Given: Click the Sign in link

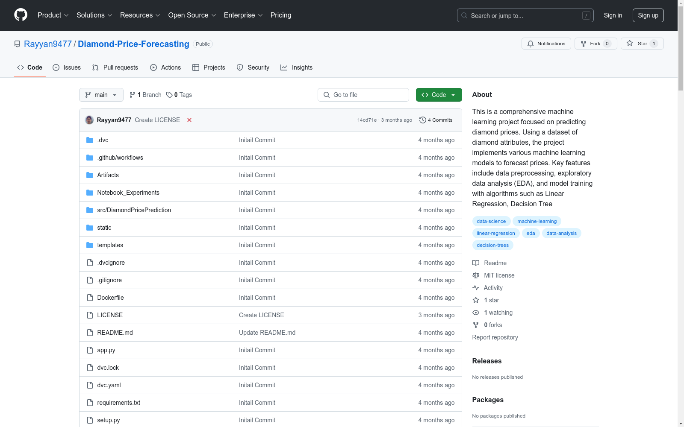Looking at the screenshot, I should click(x=613, y=15).
